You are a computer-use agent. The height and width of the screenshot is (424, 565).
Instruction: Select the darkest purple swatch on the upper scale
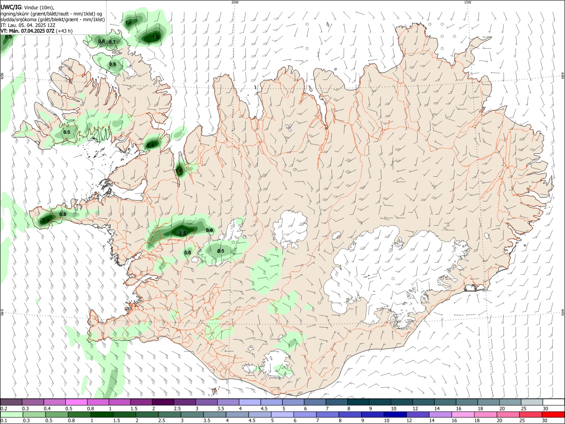click(x=163, y=402)
